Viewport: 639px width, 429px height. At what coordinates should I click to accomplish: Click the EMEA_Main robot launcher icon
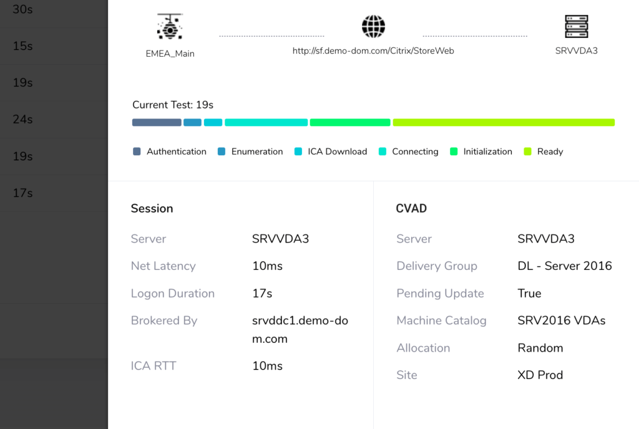pyautogui.click(x=170, y=27)
